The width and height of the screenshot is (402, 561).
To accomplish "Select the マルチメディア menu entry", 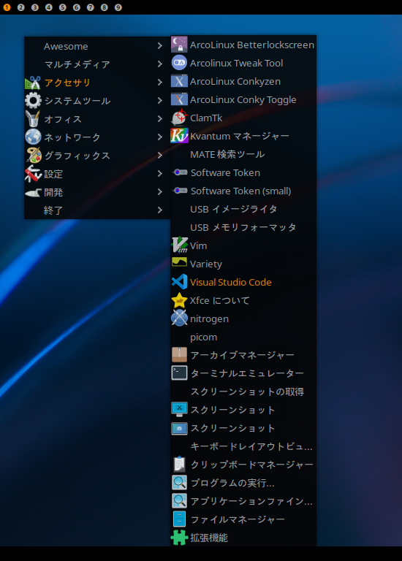I will pos(97,64).
